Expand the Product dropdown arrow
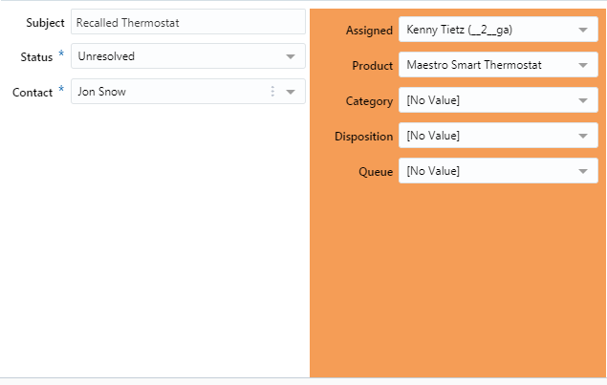Image resolution: width=607 pixels, height=385 pixels. (583, 66)
